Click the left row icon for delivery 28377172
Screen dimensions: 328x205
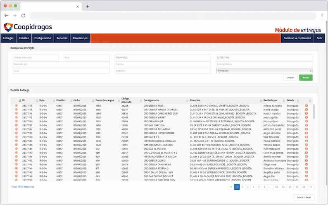click(17, 106)
